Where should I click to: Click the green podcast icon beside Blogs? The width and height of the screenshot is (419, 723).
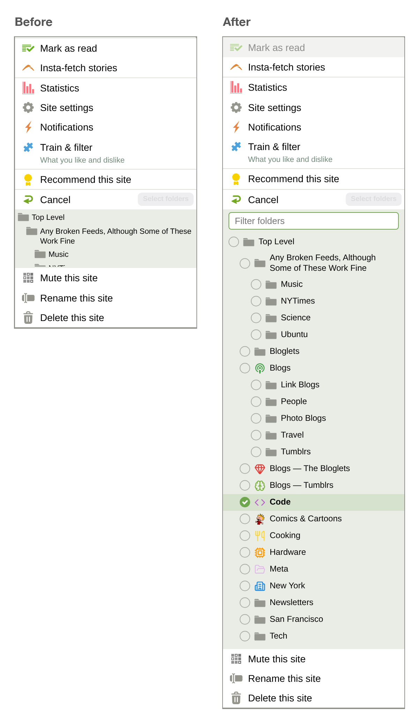pos(260,368)
